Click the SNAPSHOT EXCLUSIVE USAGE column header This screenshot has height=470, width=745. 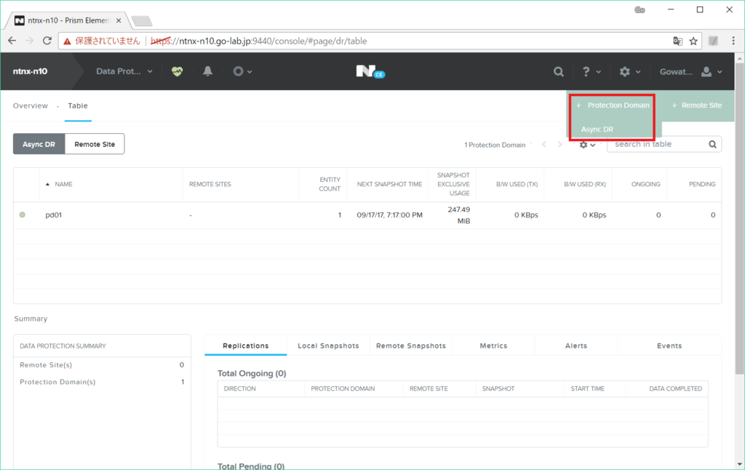pos(453,184)
